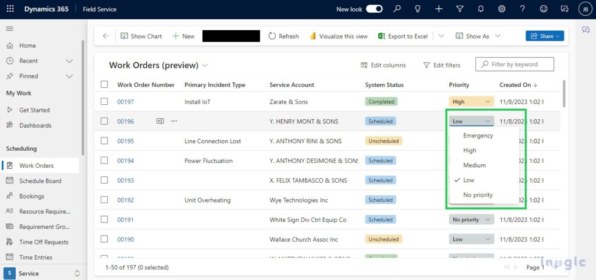Click the plus quick create icon
596x280 pixels.
coord(439,9)
